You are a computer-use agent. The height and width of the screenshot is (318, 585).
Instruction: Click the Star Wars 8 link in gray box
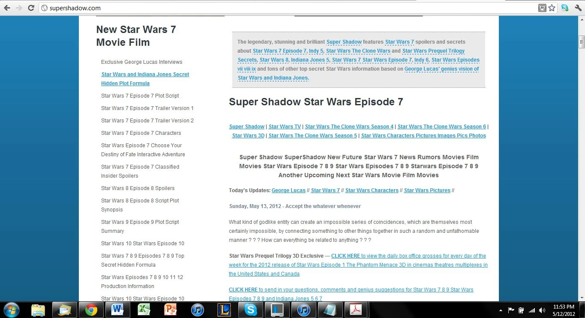[x=274, y=60]
